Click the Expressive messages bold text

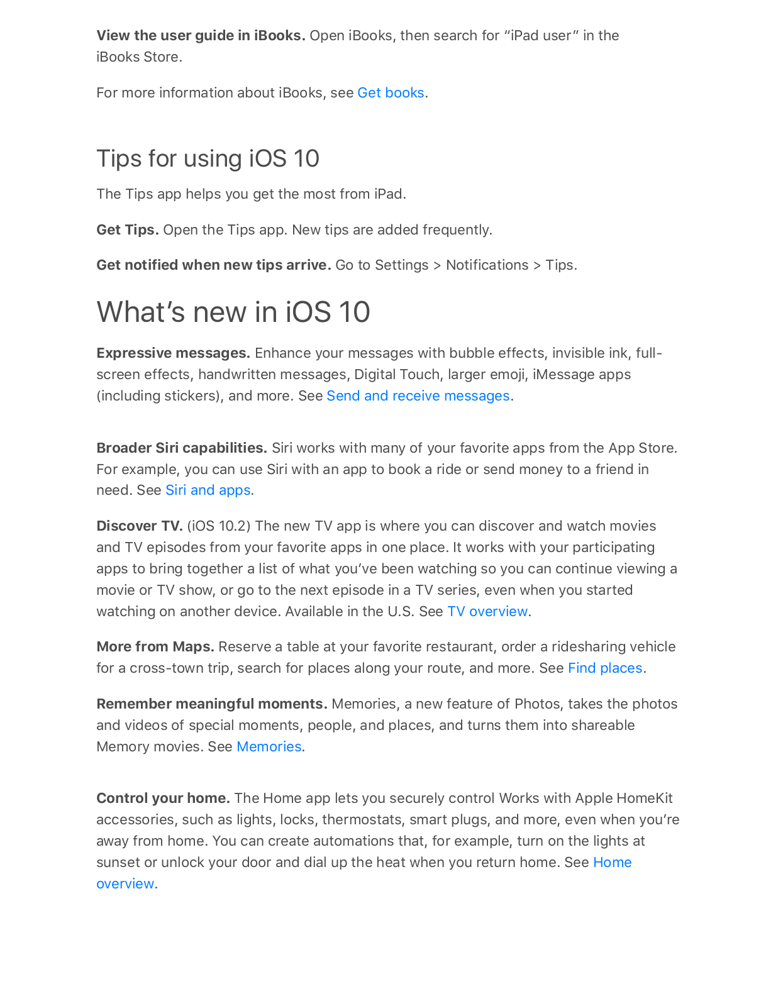[174, 353]
